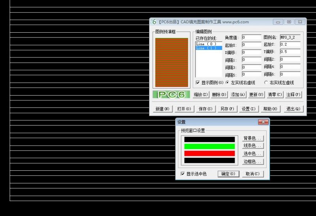
Task: Click the 起始Y field showing 0.2
Action: point(290,44)
